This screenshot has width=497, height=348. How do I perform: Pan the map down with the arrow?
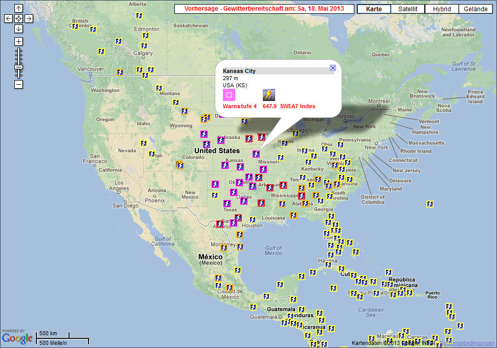[19, 29]
